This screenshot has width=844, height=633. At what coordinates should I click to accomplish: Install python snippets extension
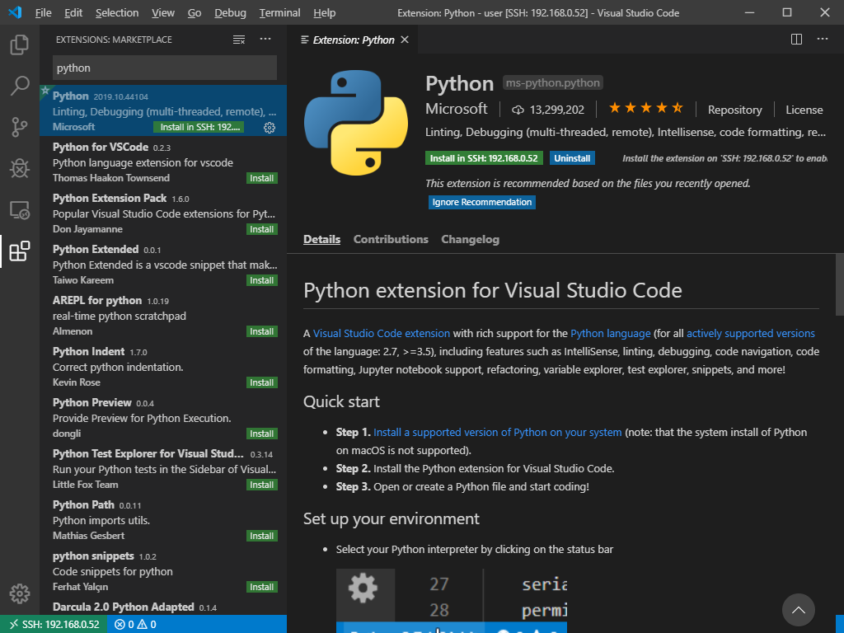click(261, 587)
